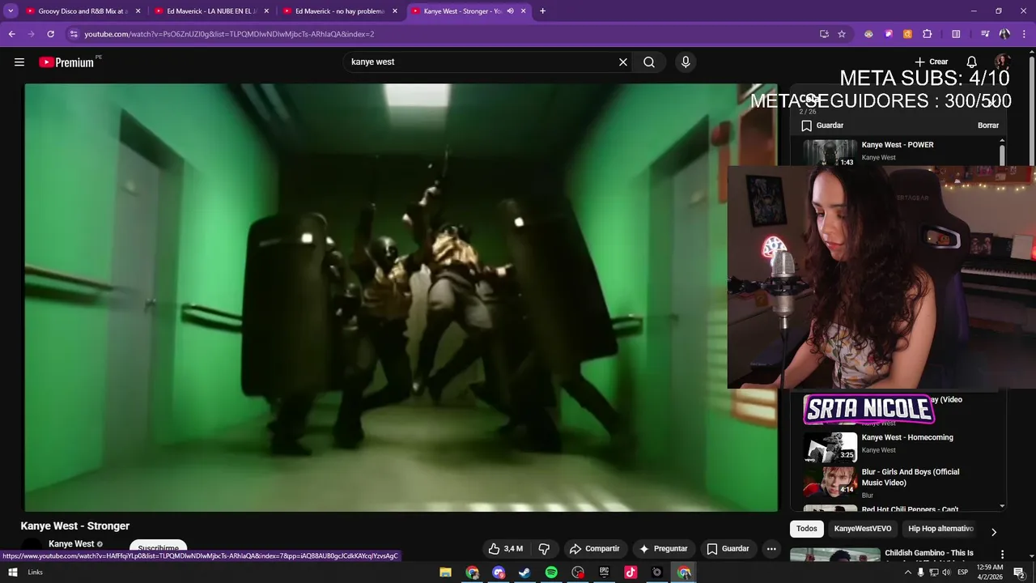
Task: Close the Kanye West - Stronger tab
Action: point(524,11)
